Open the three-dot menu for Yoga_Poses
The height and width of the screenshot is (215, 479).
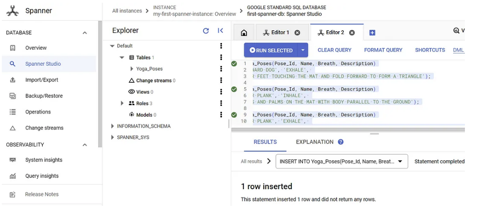(221, 69)
